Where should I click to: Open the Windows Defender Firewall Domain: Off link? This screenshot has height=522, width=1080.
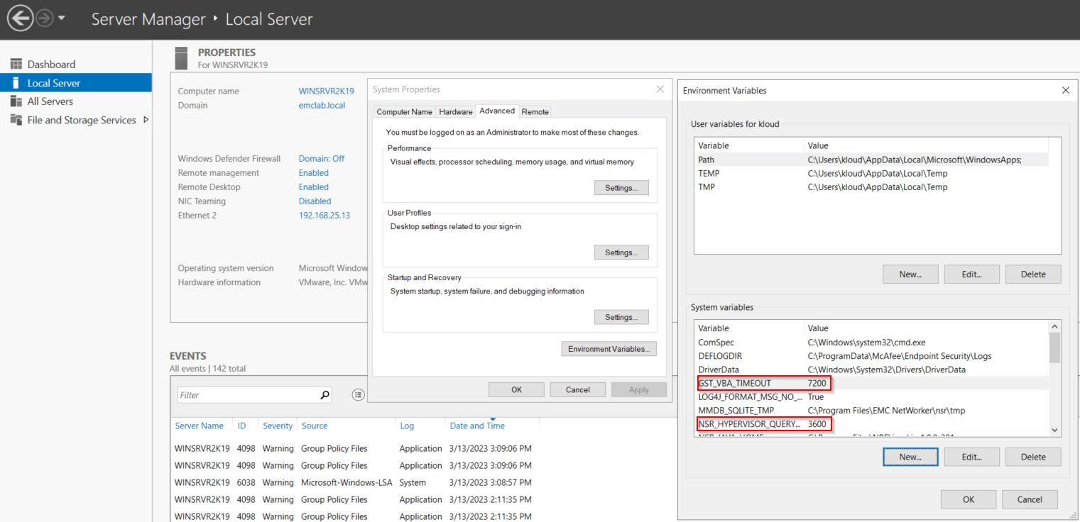(x=321, y=158)
